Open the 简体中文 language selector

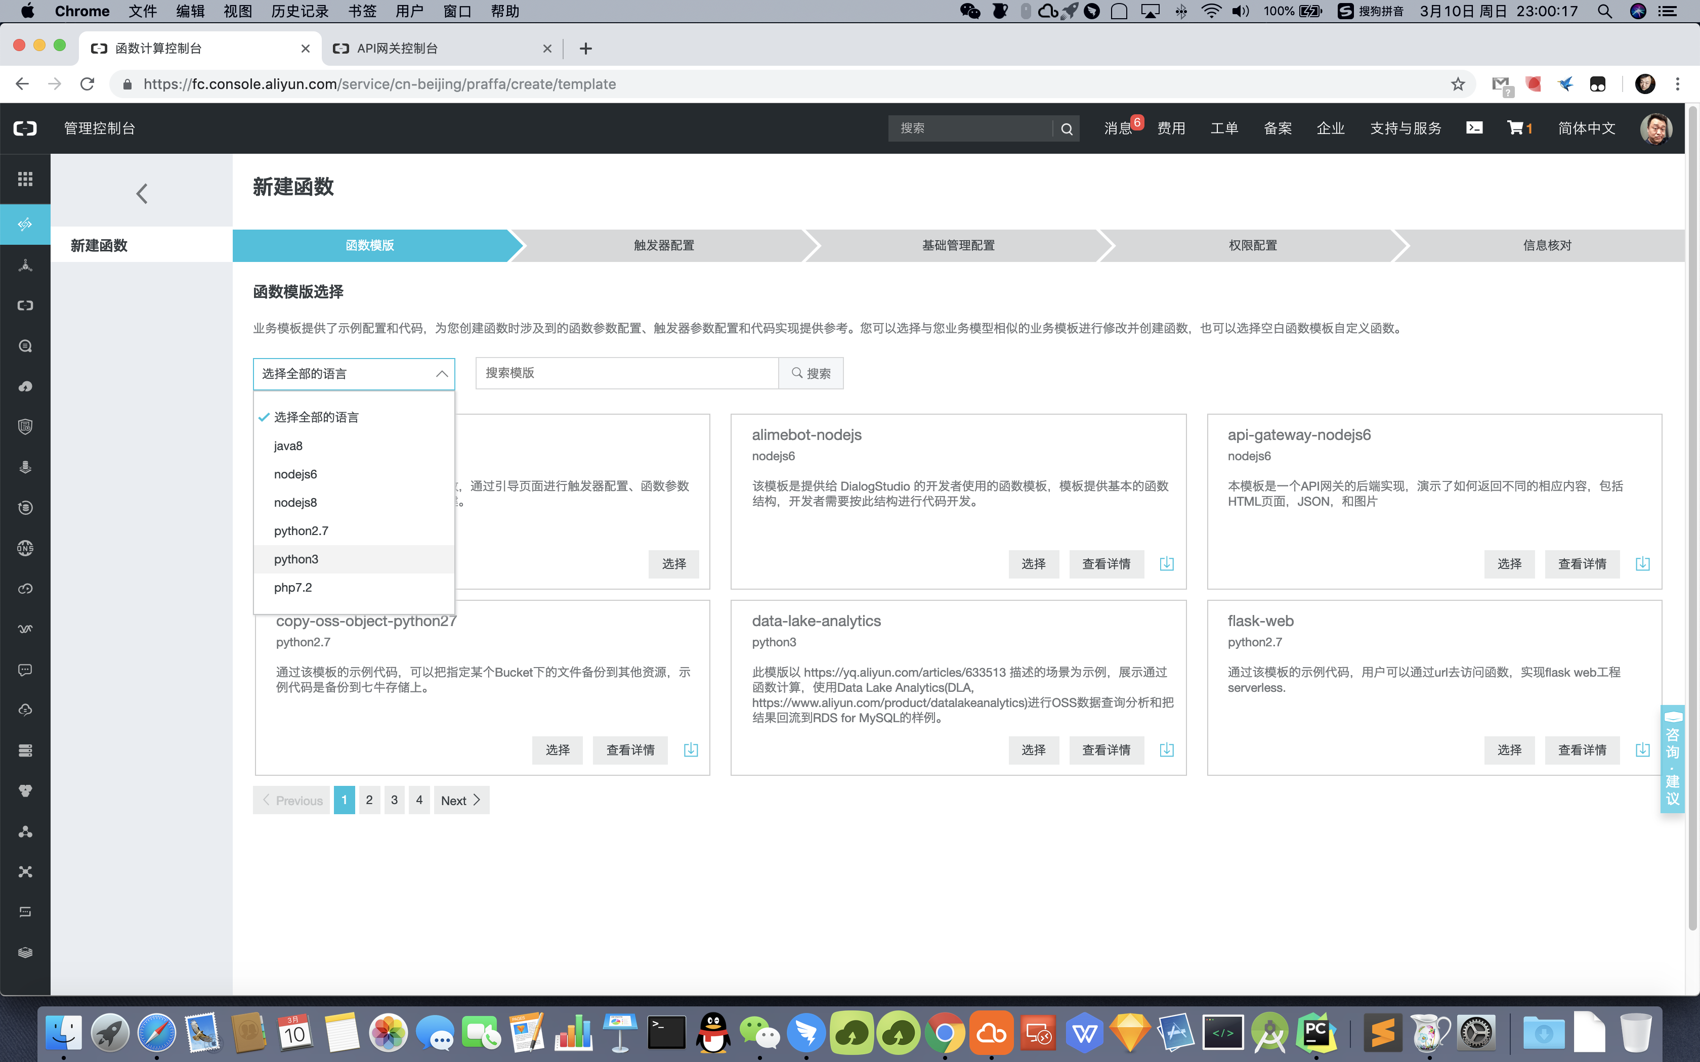tap(1586, 128)
